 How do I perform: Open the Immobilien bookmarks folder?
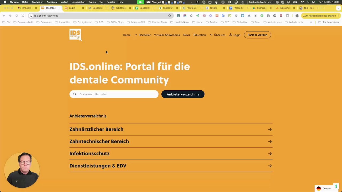(63, 22)
